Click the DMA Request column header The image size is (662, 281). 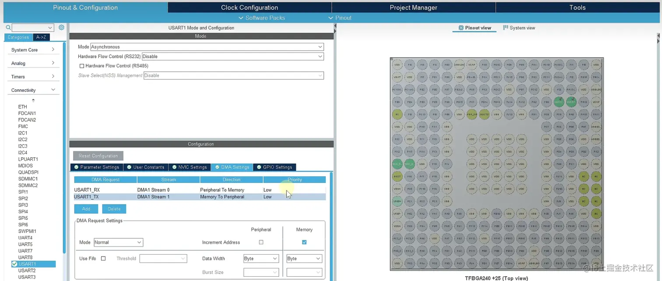tap(106, 180)
